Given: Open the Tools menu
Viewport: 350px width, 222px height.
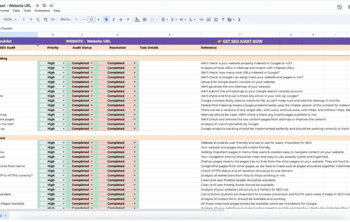Looking at the screenshot, I should [x=27, y=11].
